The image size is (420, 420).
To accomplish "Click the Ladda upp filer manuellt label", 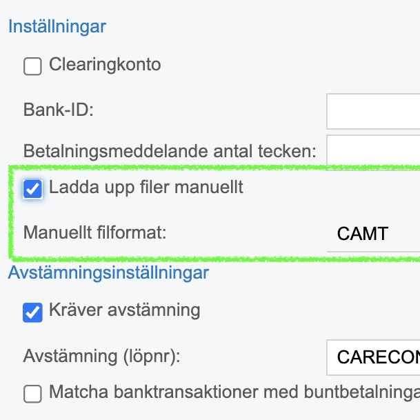I will point(146,187).
